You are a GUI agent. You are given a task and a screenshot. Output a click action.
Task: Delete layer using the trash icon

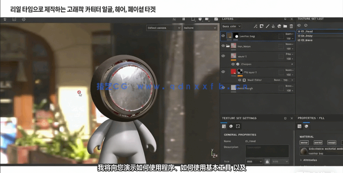(x=291, y=26)
